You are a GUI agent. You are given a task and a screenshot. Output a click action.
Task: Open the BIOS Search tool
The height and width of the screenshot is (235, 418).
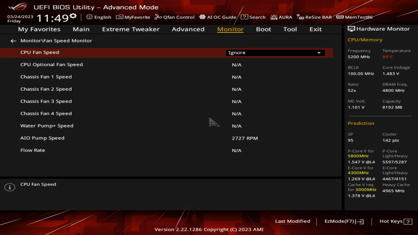point(253,17)
